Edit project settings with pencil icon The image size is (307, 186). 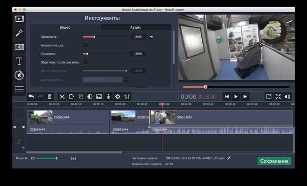tap(229, 158)
